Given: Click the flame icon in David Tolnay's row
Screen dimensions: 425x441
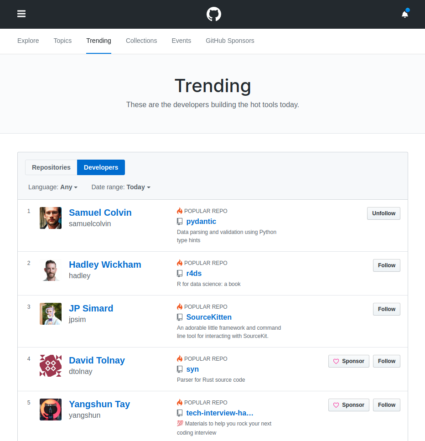Looking at the screenshot, I should coord(180,358).
